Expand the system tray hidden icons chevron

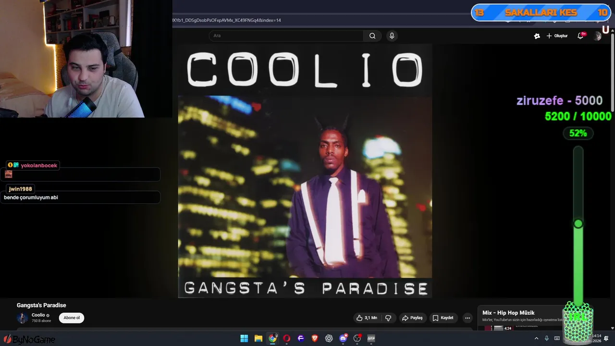(x=536, y=338)
